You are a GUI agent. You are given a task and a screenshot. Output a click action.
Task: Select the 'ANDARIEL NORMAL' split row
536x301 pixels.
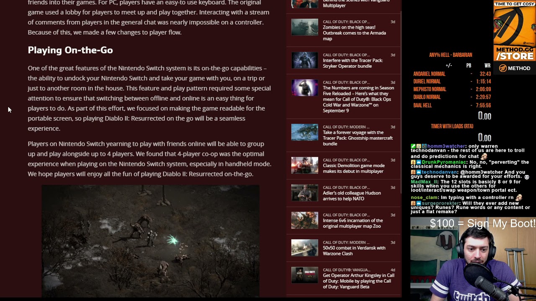(x=452, y=74)
